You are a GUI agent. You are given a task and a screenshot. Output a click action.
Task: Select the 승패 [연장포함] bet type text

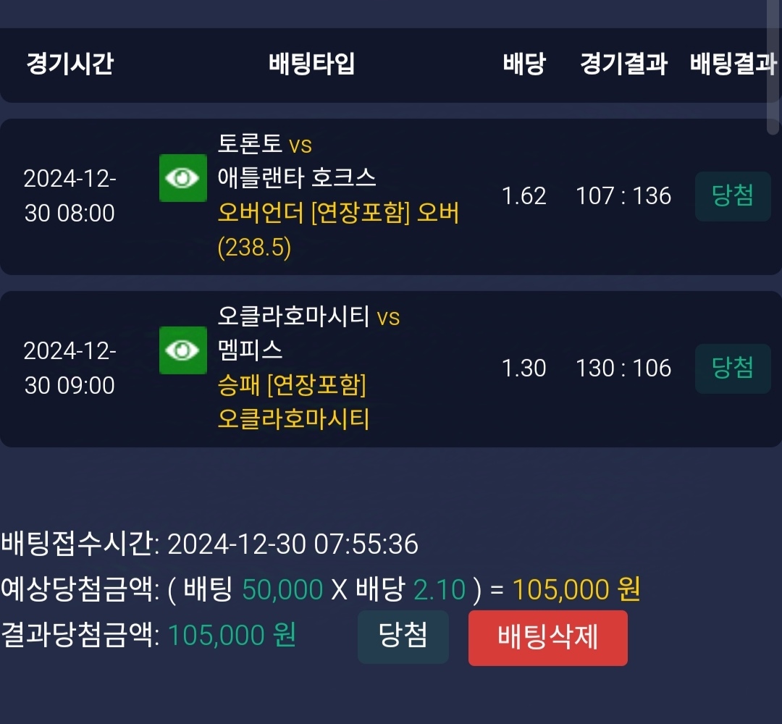tap(292, 386)
